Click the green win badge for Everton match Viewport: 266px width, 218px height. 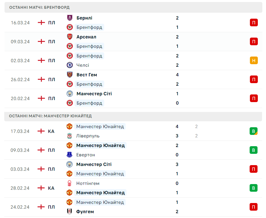point(254,150)
